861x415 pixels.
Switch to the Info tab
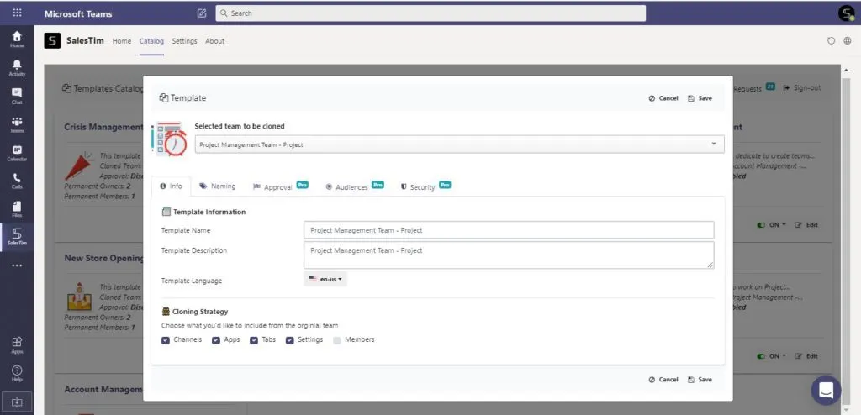coord(171,186)
